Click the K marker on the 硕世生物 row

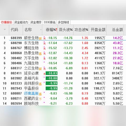coord(45,38)
